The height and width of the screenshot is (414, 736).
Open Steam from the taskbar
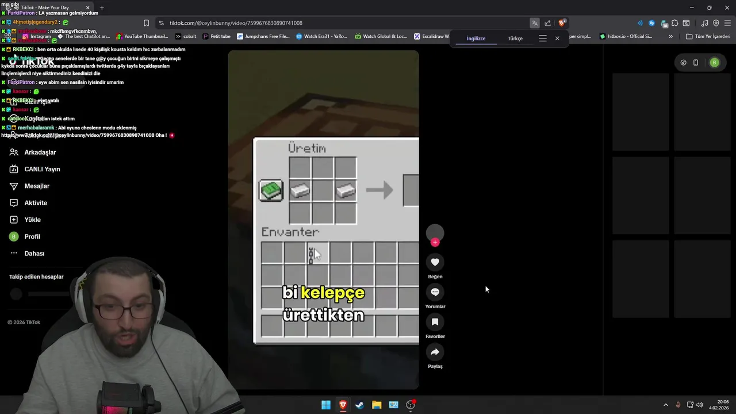pyautogui.click(x=359, y=405)
